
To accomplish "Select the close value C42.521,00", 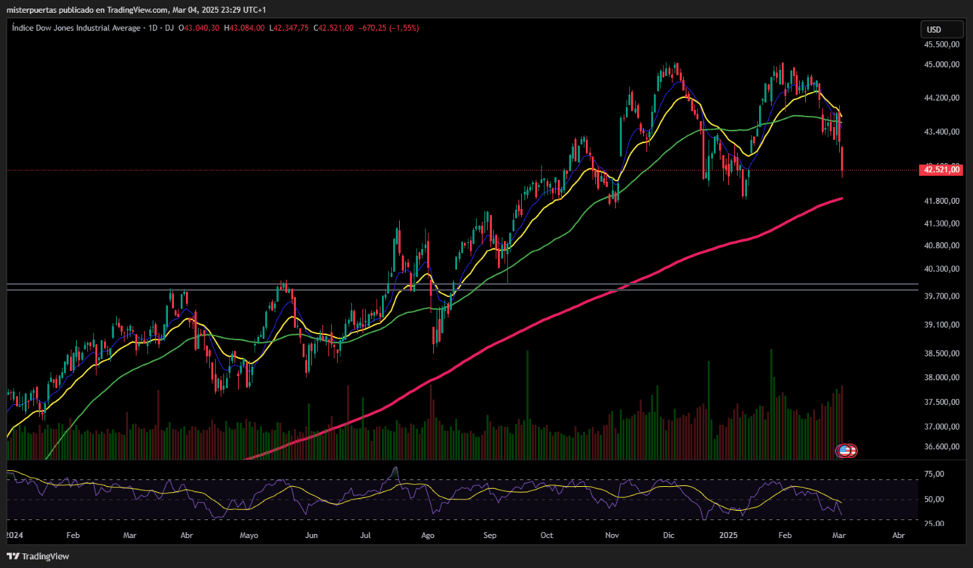I will click(334, 28).
